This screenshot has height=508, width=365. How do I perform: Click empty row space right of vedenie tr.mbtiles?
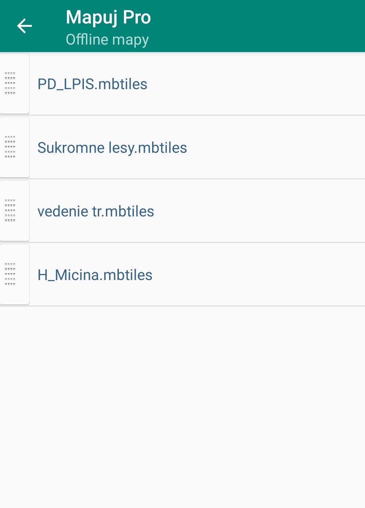tap(260, 211)
